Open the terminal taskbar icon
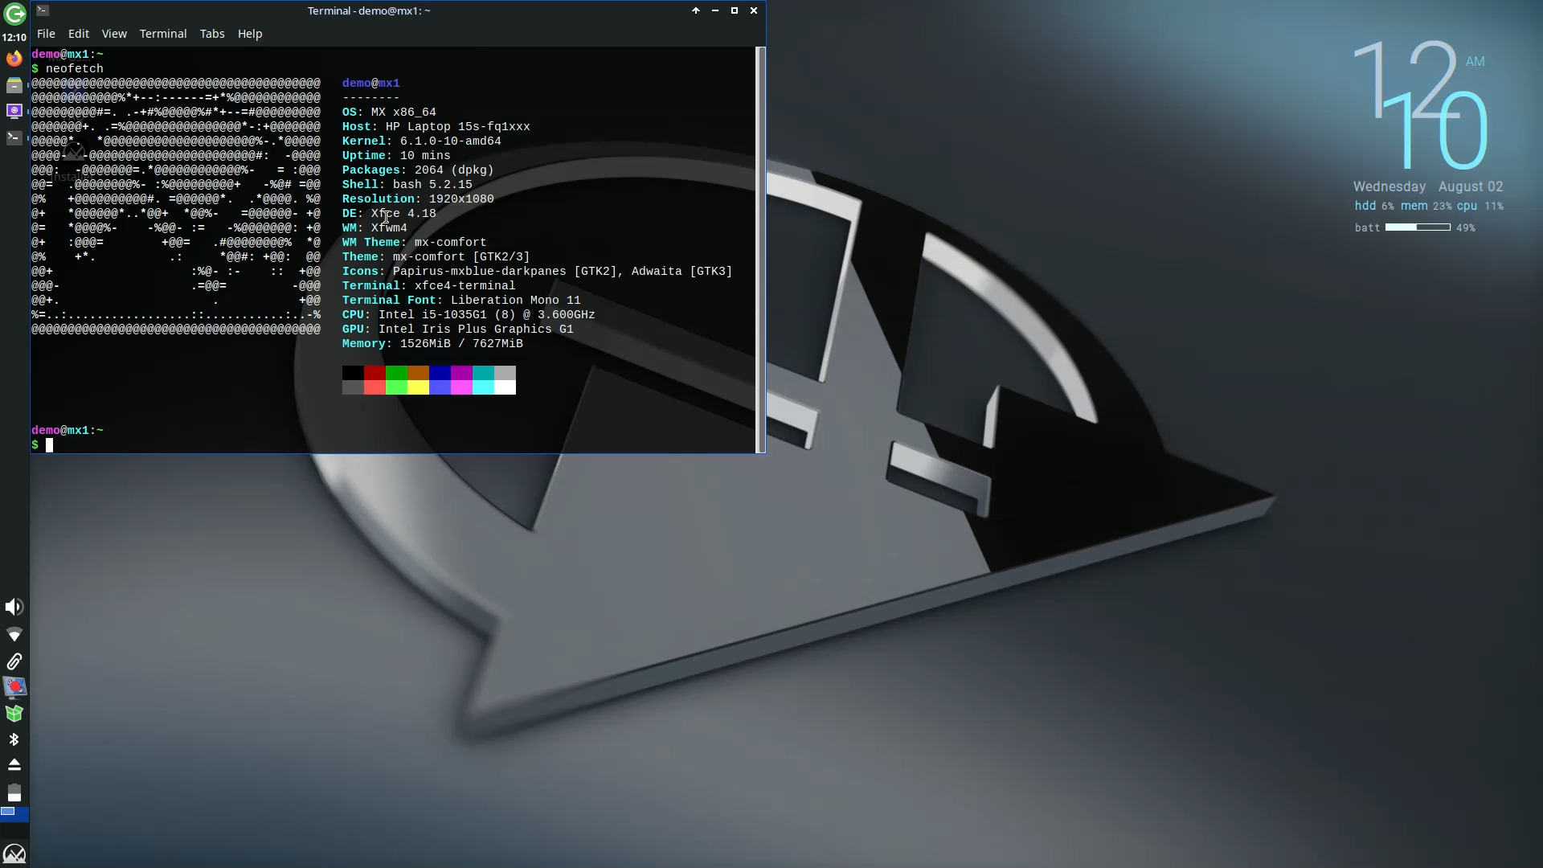Image resolution: width=1543 pixels, height=868 pixels. pos(14,137)
